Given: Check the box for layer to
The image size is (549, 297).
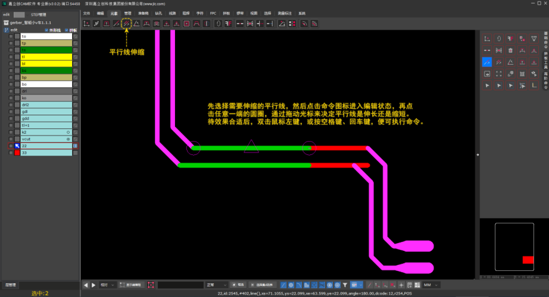Looking at the screenshot, I should tap(11, 36).
